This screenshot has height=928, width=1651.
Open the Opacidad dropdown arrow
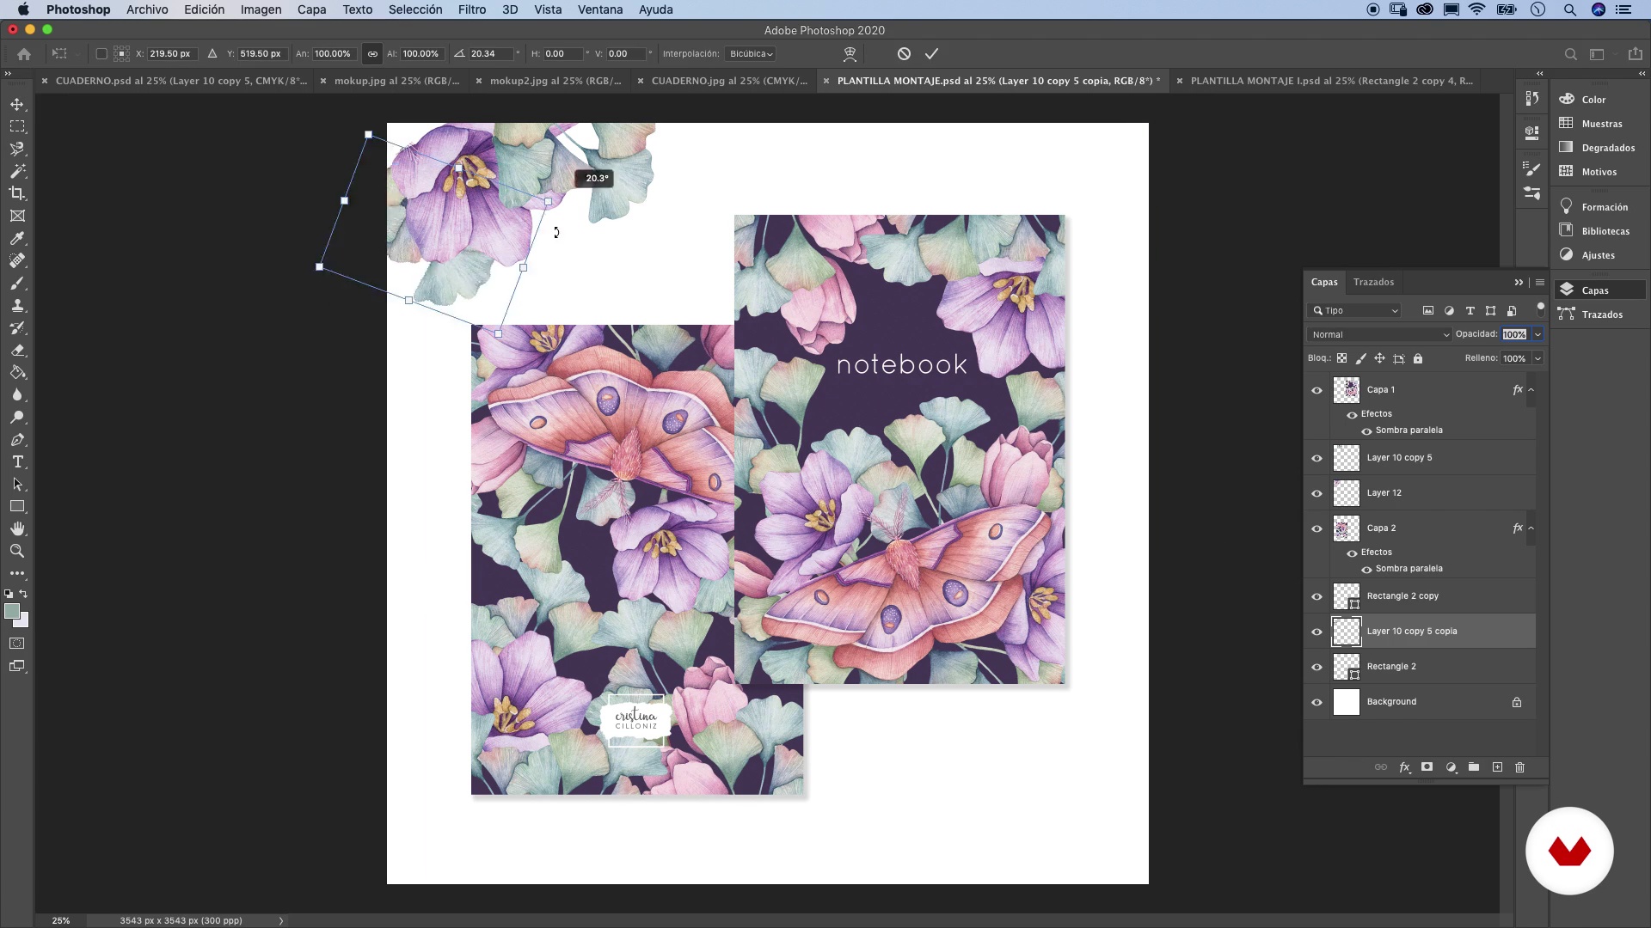point(1537,334)
